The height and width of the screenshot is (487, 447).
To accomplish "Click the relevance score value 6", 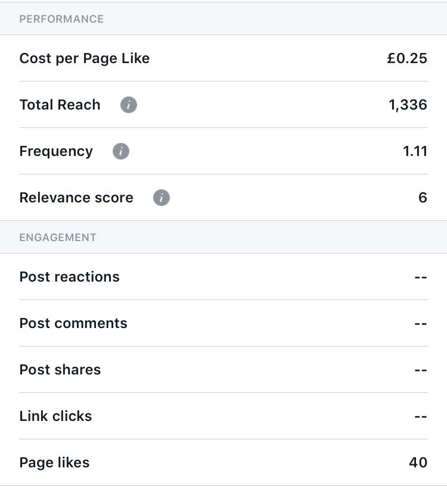I will 423,198.
